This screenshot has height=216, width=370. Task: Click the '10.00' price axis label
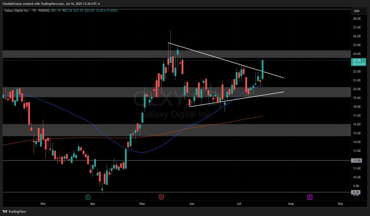click(357, 177)
